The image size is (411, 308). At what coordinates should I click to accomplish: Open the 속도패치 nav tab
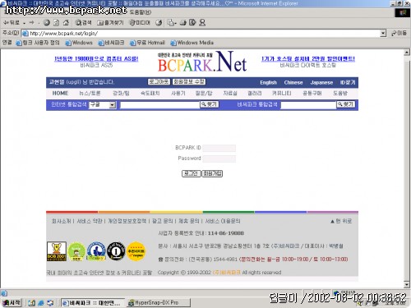coord(150,93)
